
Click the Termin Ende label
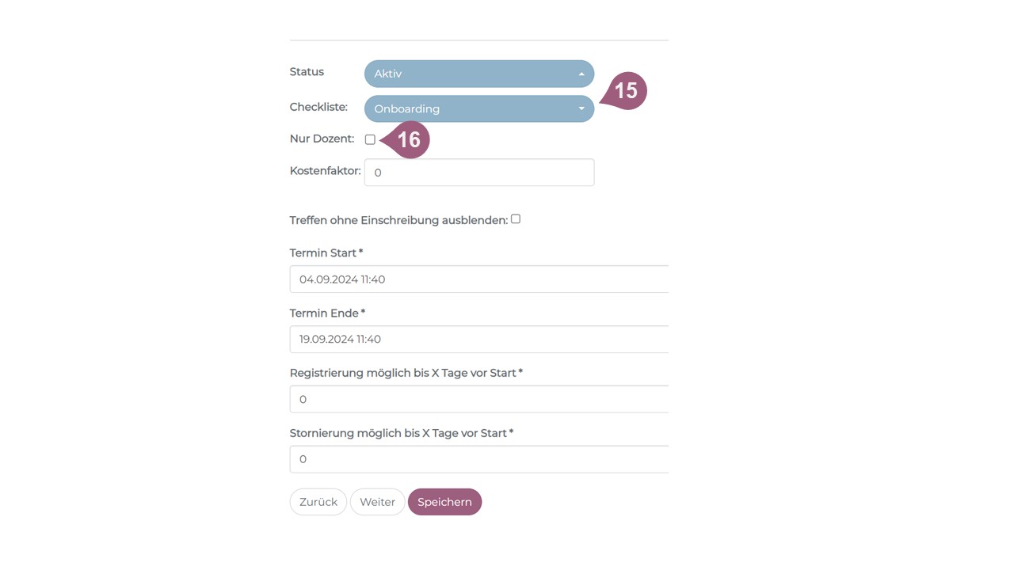pyautogui.click(x=327, y=313)
